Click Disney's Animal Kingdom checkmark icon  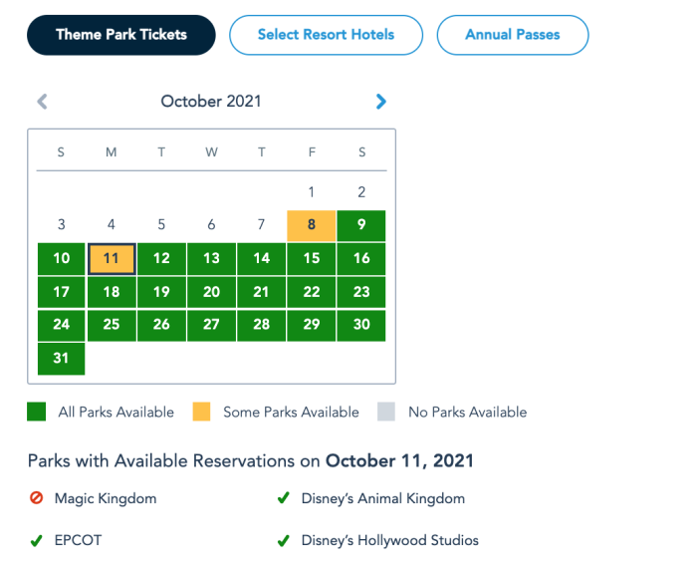284,498
